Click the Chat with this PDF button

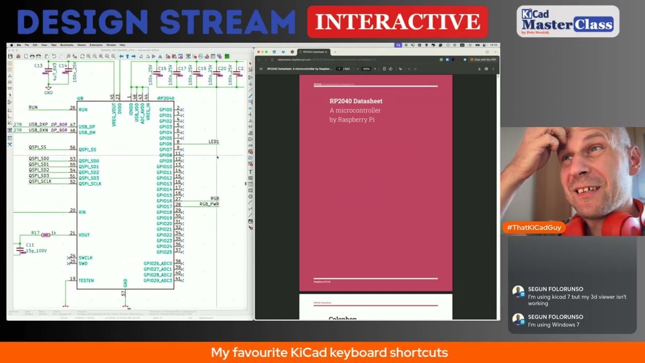(x=483, y=59)
